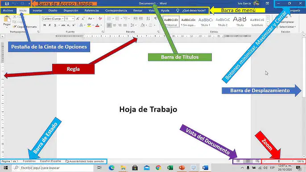306x172 pixels.
Task: Toggle the Show paragraph marks (¶) button
Action: 155,19
